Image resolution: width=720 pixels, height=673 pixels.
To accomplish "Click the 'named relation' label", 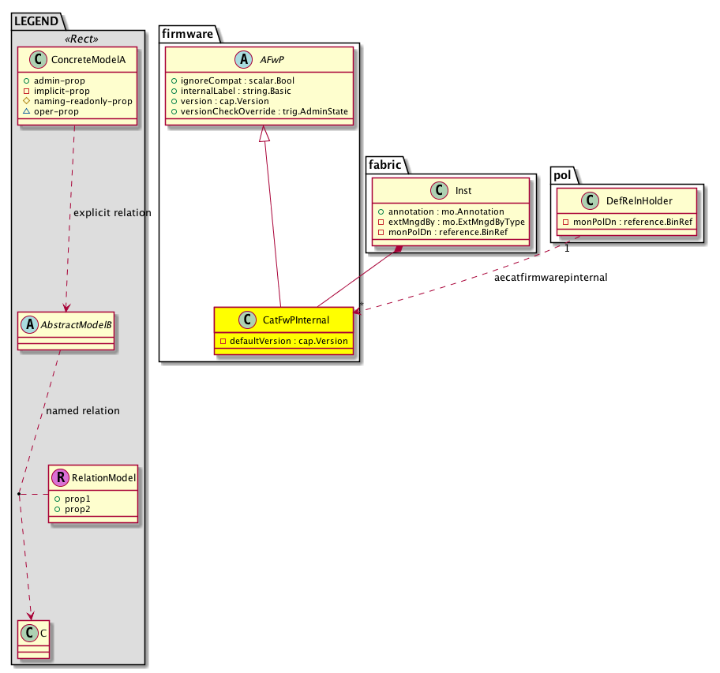I will (83, 410).
